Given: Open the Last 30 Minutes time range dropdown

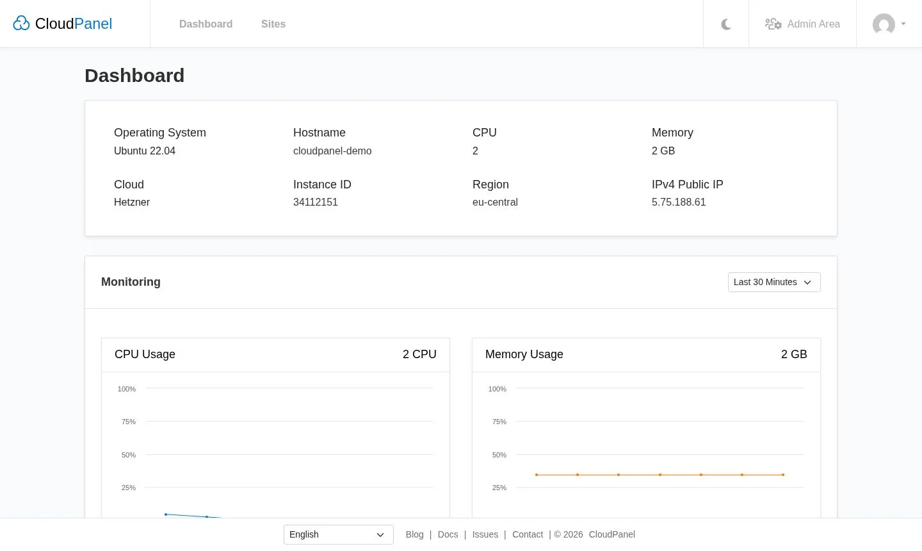Looking at the screenshot, I should coord(774,282).
